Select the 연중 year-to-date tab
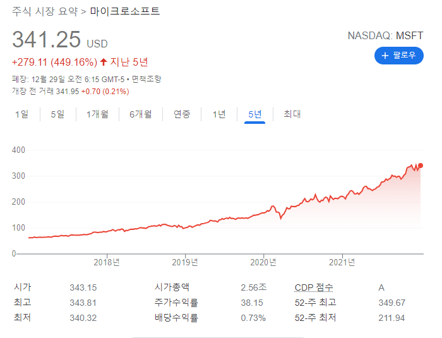The height and width of the screenshot is (338, 442). coord(182,114)
